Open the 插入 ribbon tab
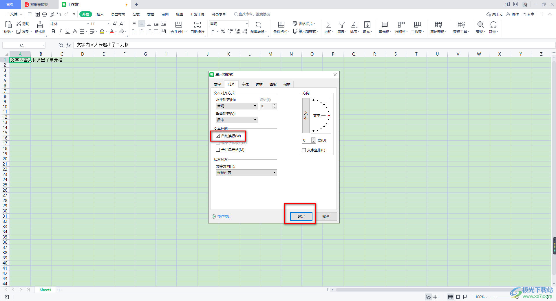This screenshot has height=301, width=556. coord(100,14)
